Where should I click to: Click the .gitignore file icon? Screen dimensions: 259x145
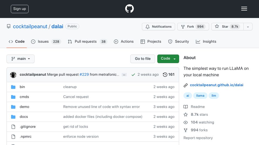[x=13, y=127]
